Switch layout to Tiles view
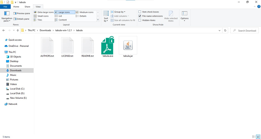The width and height of the screenshot is (261, 139). [x=38, y=20]
